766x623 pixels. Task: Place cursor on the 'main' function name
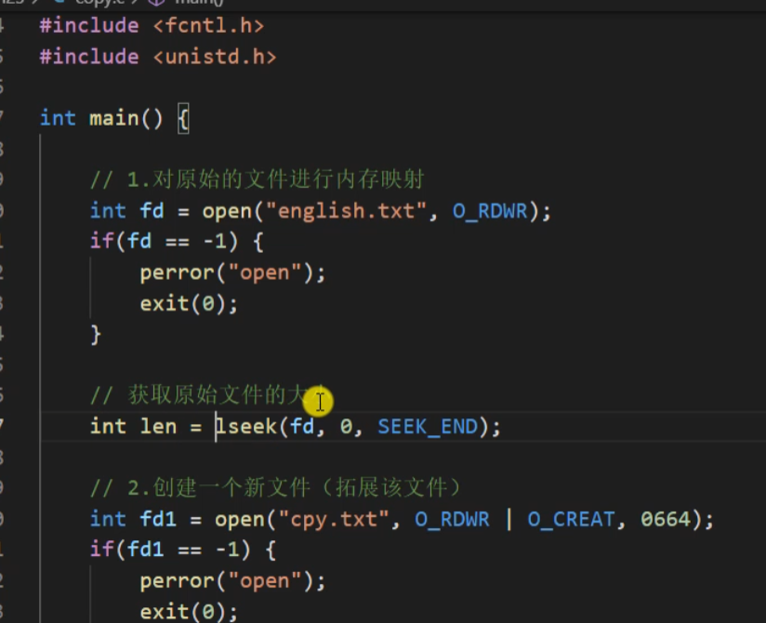[113, 118]
